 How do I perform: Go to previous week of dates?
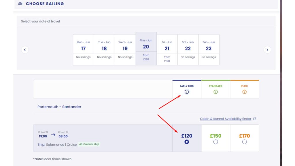(25, 50)
